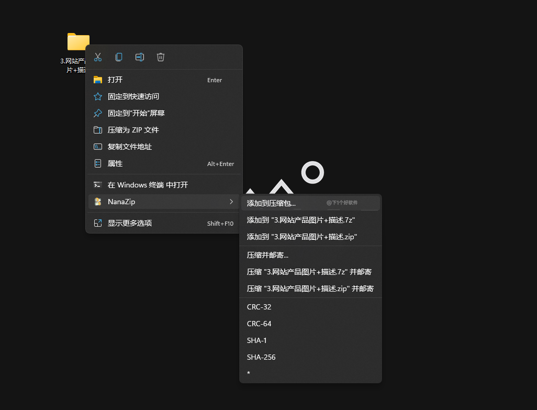Choose 添加到 "3.网站产品图片+描述.7z"
Screen dimensions: 537x410
(x=310, y=220)
